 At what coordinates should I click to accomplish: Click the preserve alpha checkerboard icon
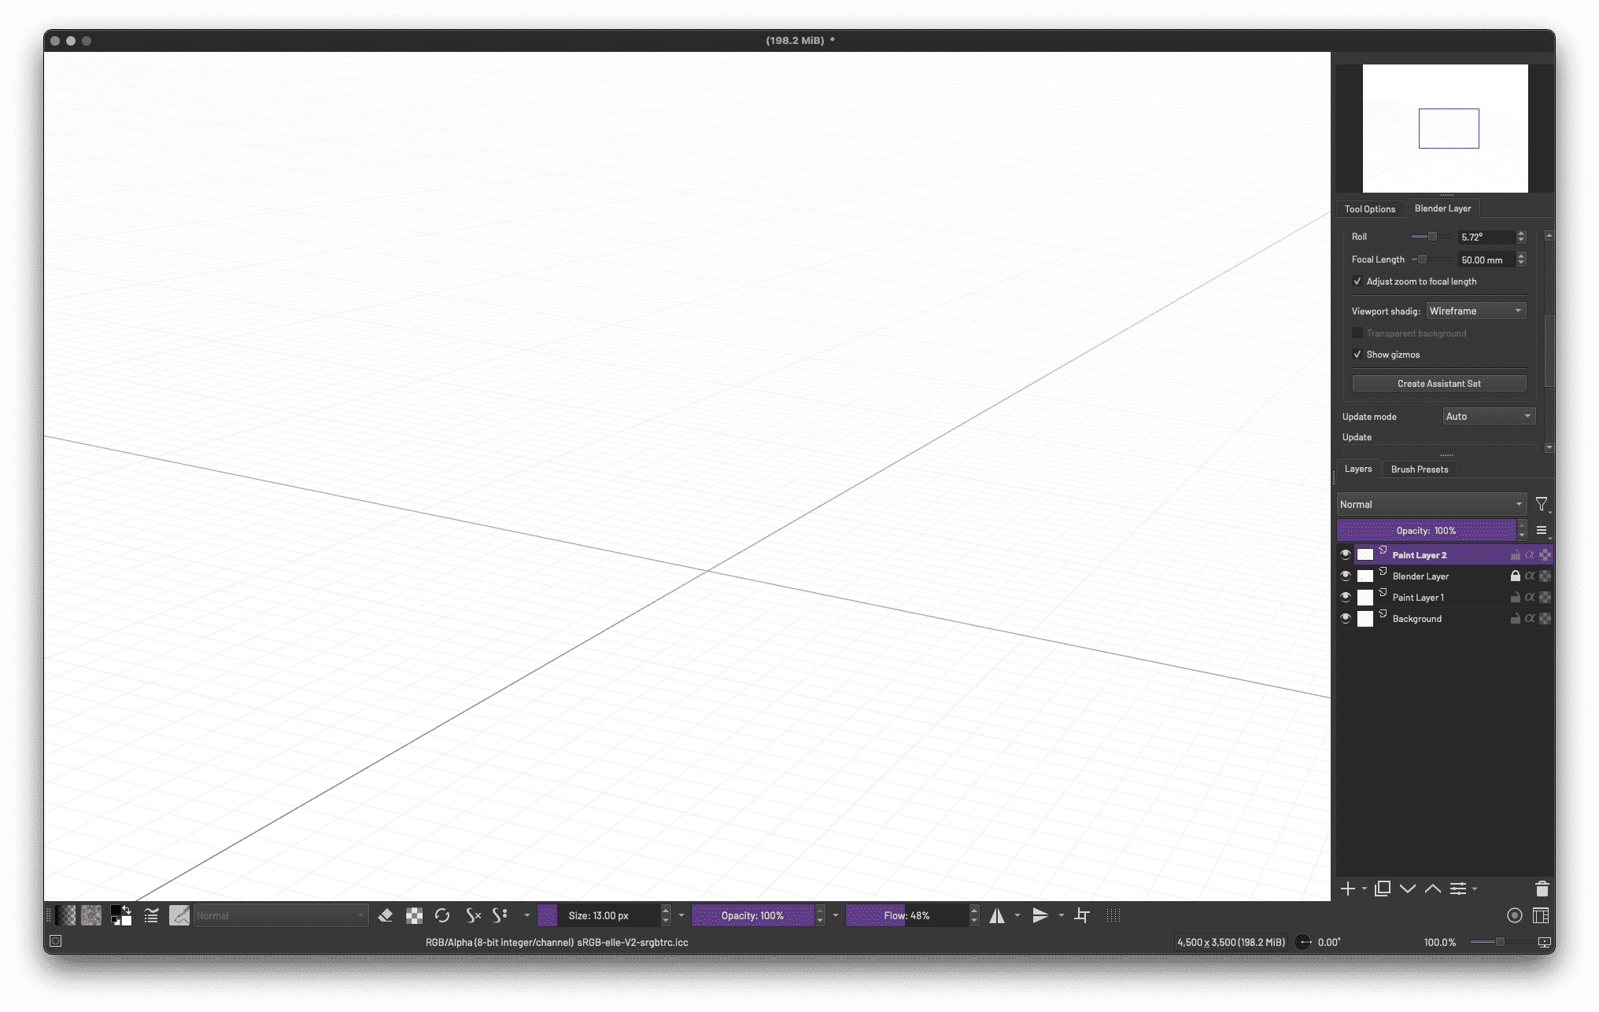414,915
